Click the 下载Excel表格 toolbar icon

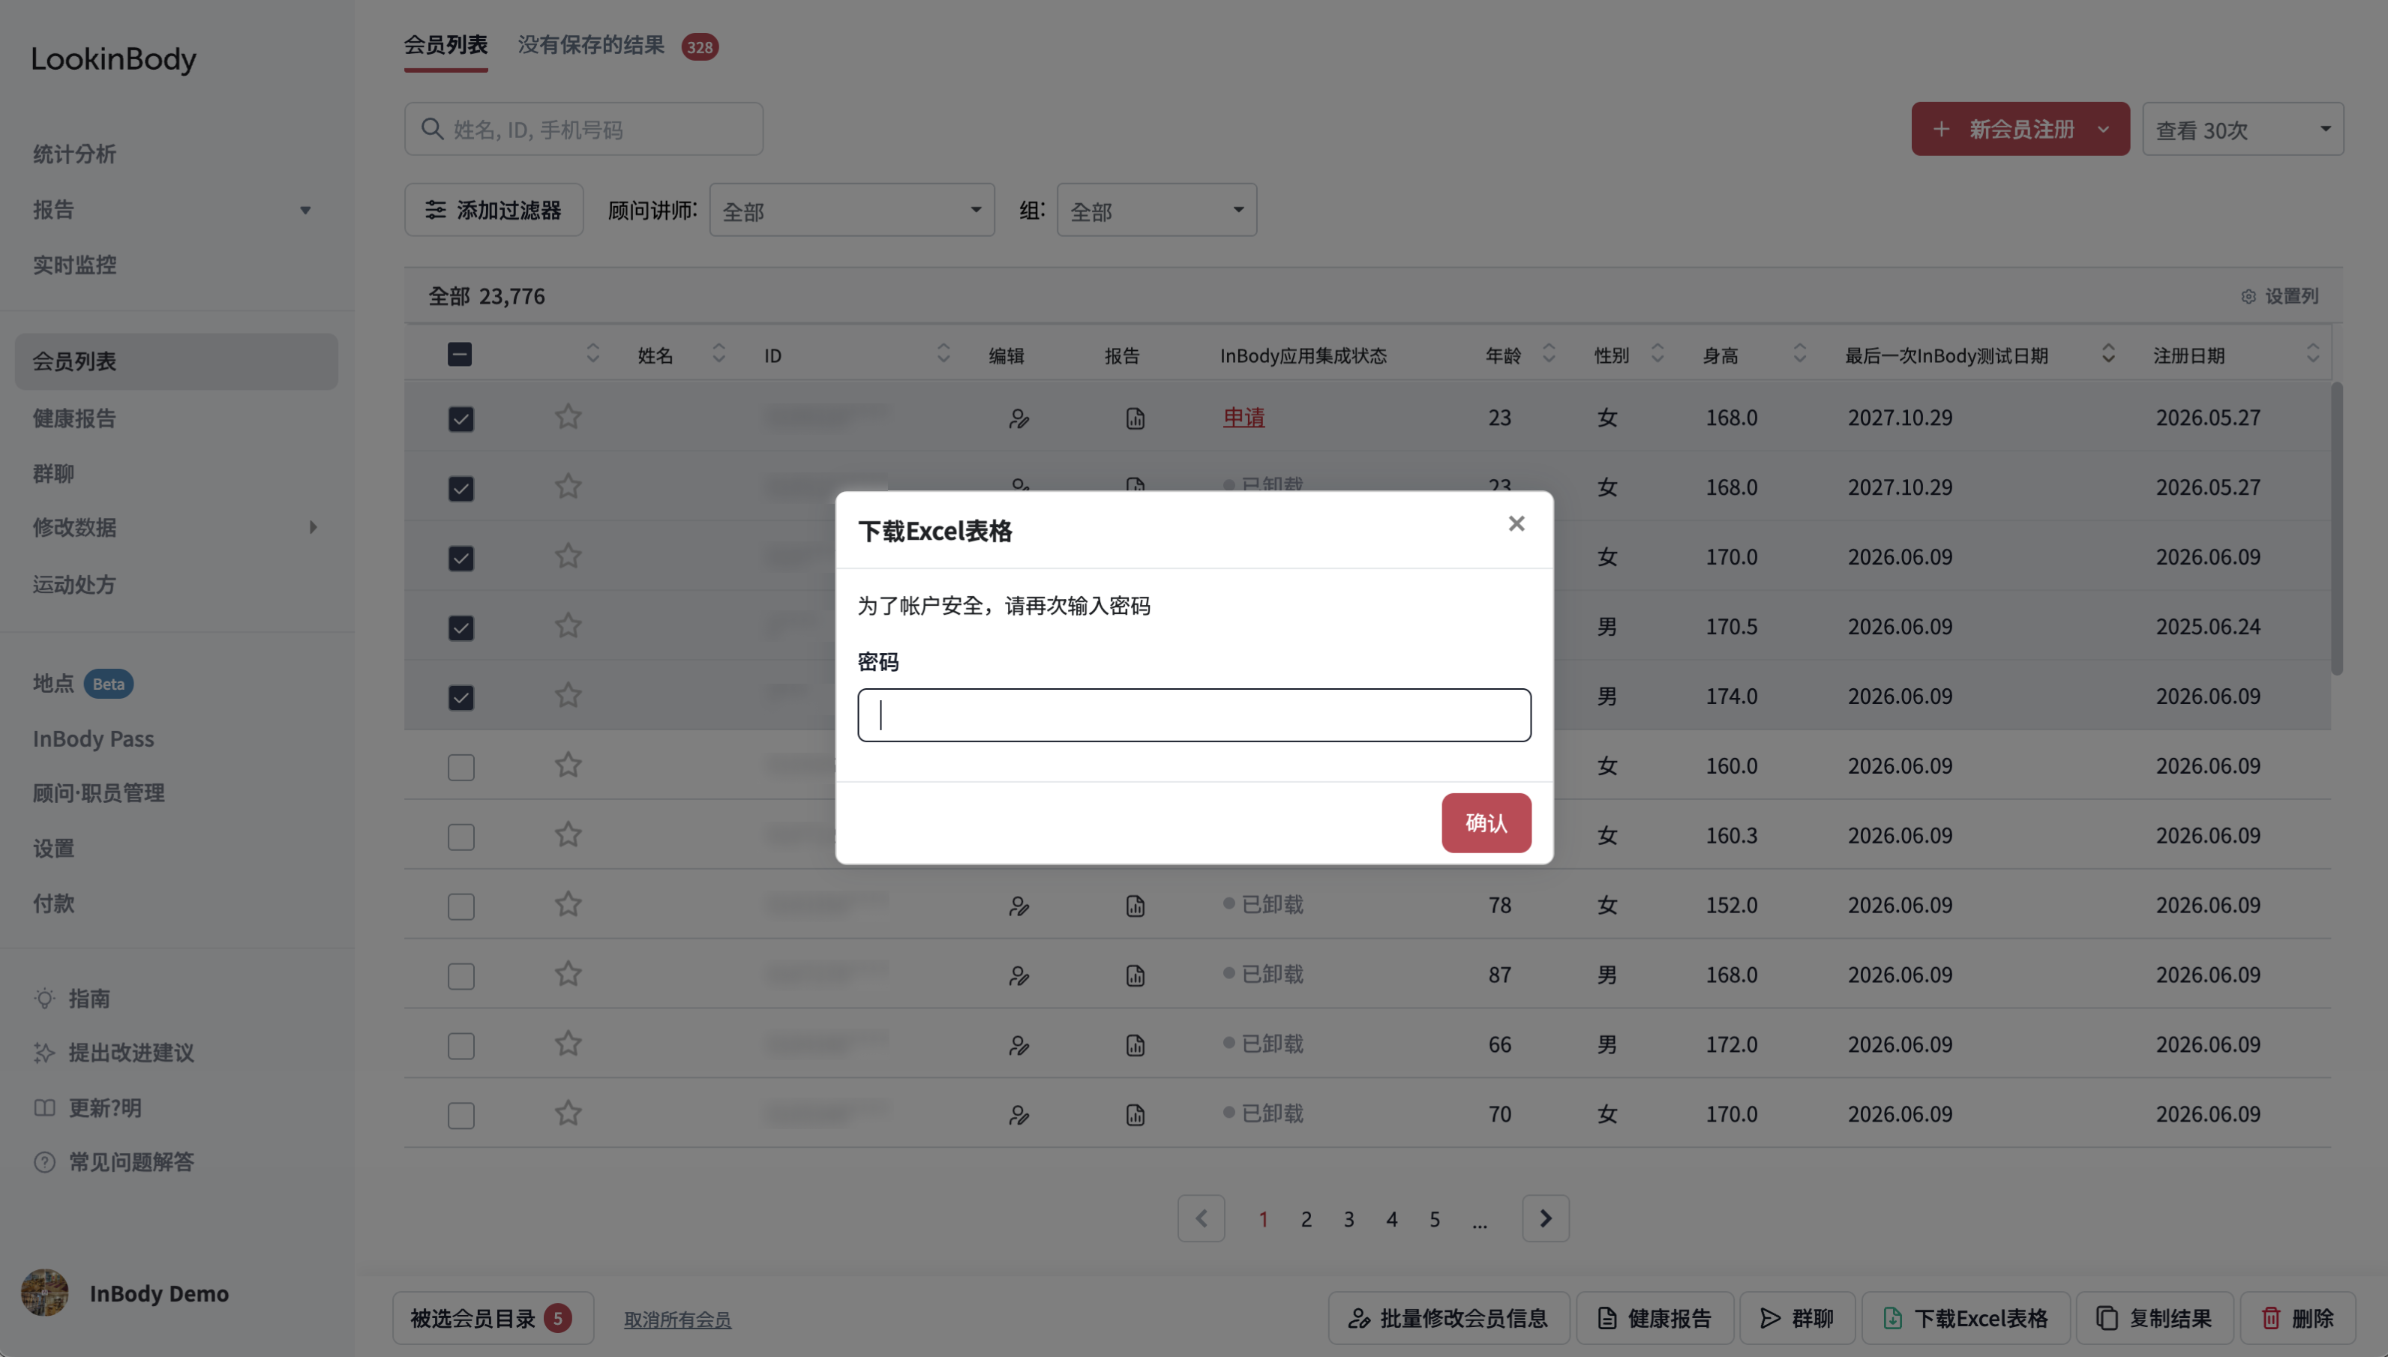click(x=1893, y=1318)
